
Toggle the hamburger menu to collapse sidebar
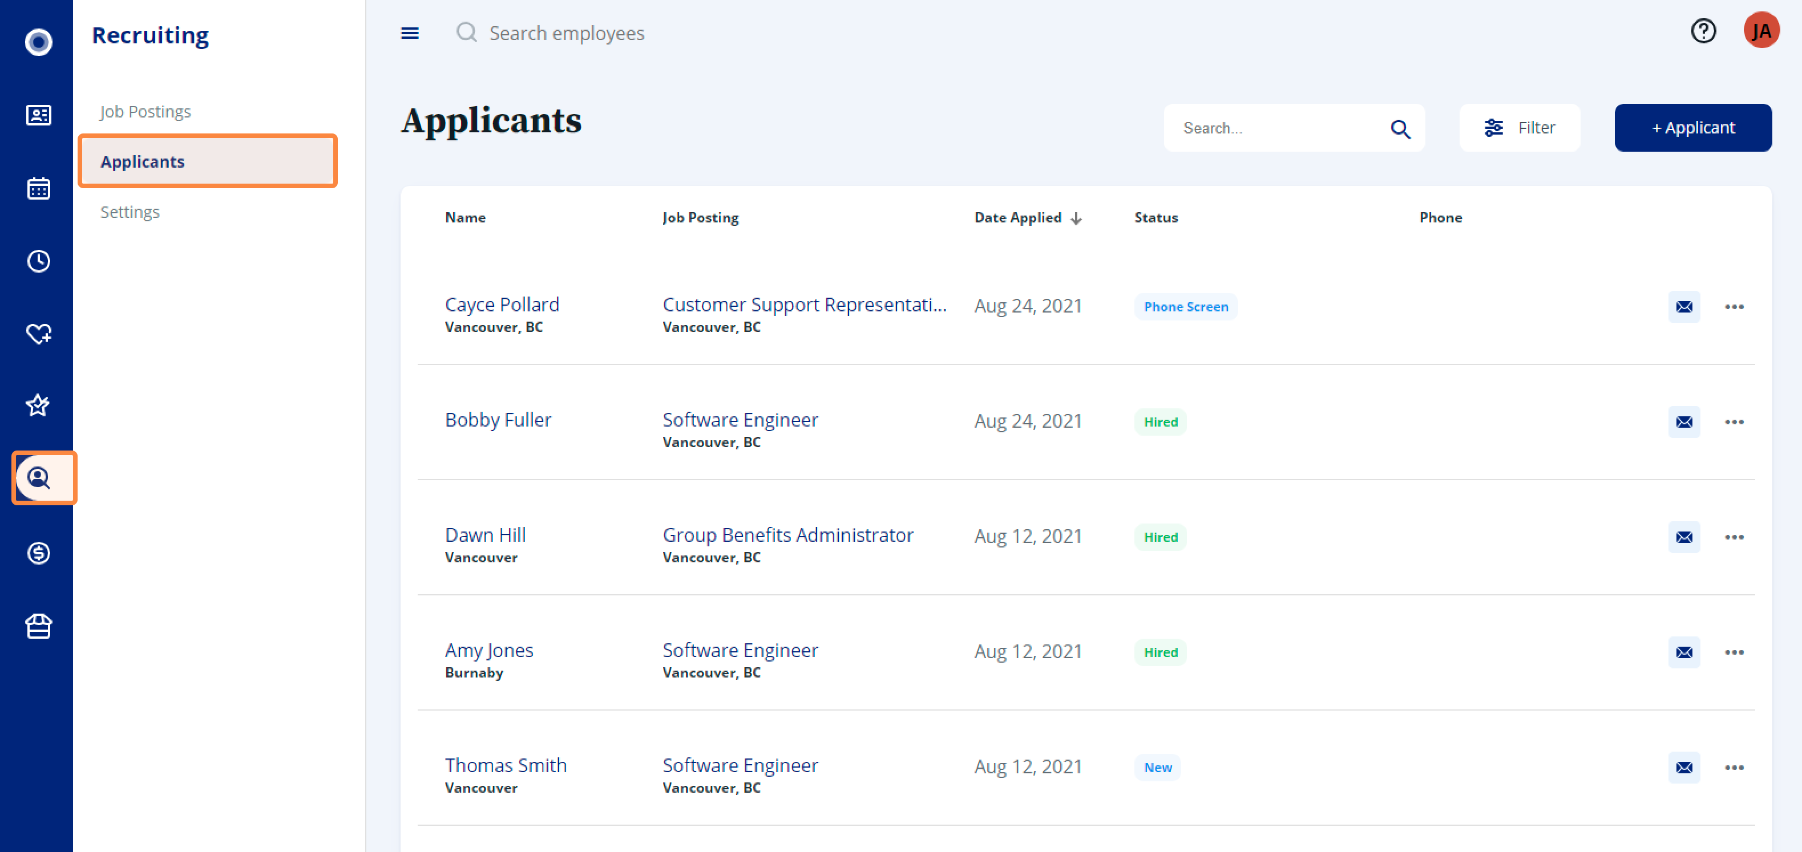coord(410,33)
